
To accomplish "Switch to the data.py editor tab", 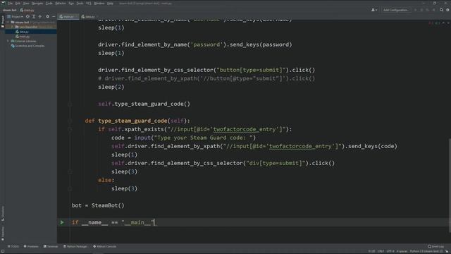I will coord(88,17).
